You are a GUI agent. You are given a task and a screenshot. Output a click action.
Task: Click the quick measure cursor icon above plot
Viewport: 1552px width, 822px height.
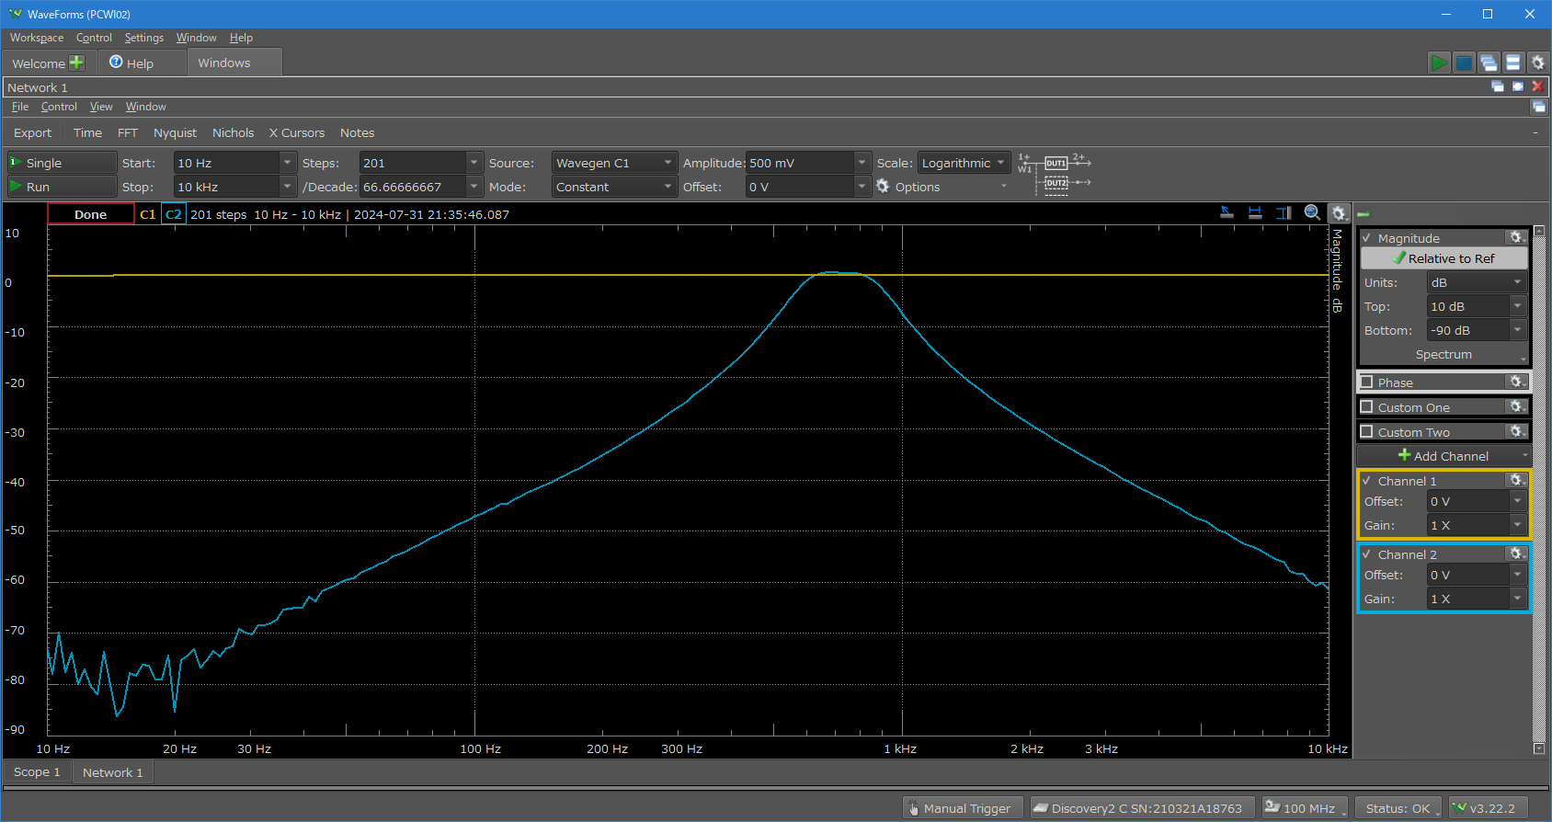(1227, 213)
